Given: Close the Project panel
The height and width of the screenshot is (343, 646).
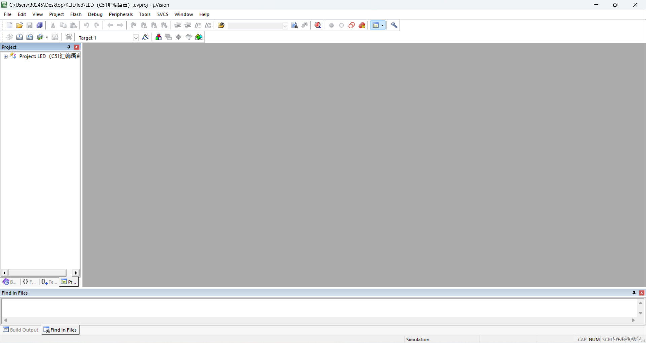Looking at the screenshot, I should coord(77,47).
